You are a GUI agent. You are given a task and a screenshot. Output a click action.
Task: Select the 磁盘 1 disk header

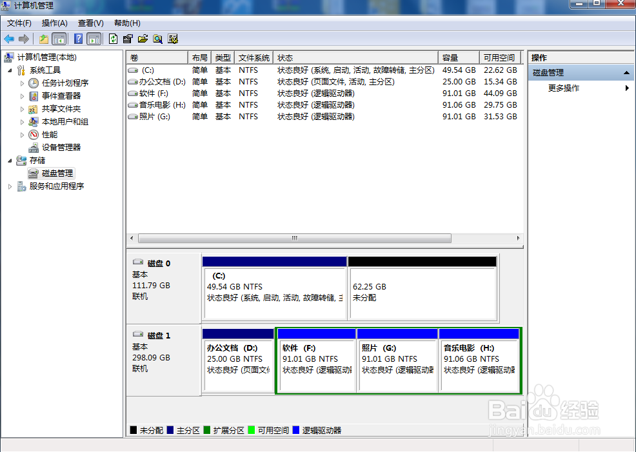(163, 360)
